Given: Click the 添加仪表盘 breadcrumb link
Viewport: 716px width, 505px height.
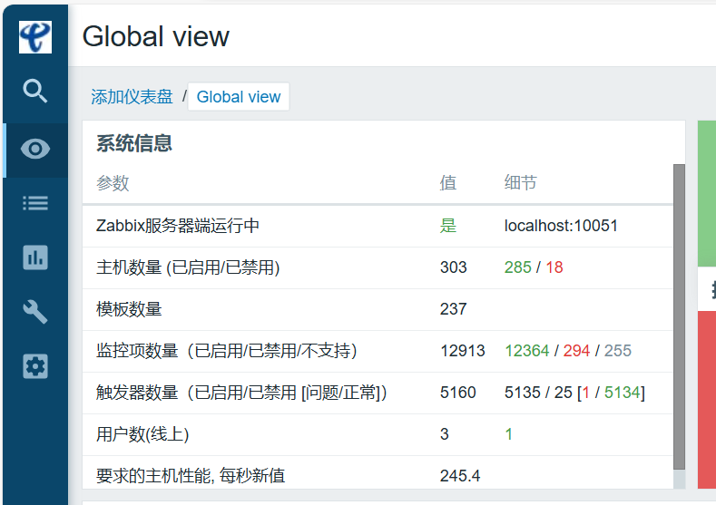Looking at the screenshot, I should pos(132,97).
